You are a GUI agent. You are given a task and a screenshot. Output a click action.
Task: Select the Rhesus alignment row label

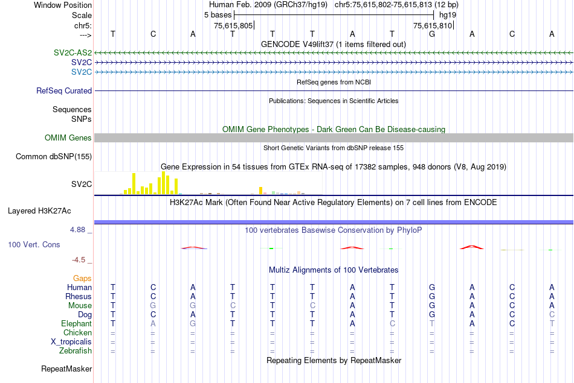click(x=79, y=296)
